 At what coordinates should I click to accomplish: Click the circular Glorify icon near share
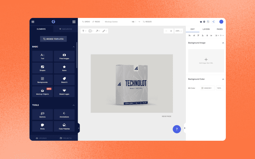(208, 22)
